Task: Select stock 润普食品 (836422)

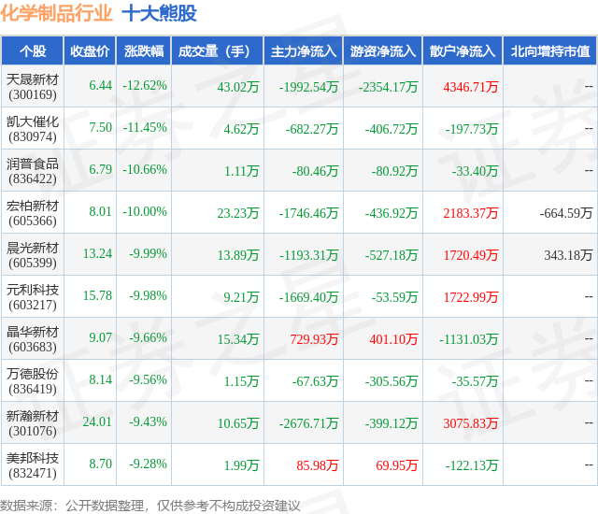Action: coord(33,171)
